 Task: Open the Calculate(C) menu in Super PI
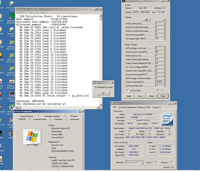(x=21, y=12)
